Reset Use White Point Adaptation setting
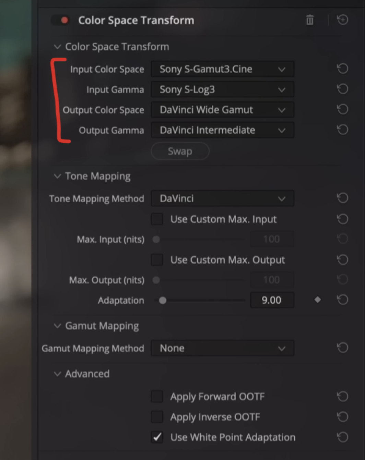Screen dimensions: 365x460 (x=342, y=437)
